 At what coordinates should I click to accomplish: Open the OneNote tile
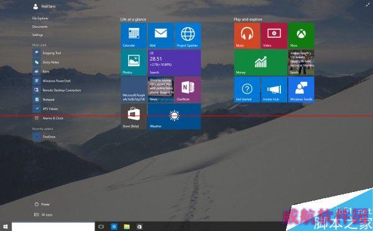coord(188,89)
